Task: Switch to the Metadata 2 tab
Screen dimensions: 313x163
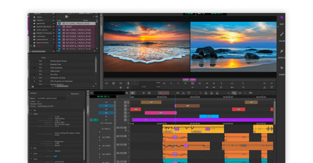Action: [75, 94]
